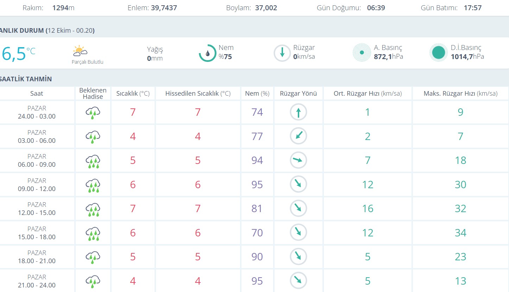Click the SAATLİK TAHMİN section heading
The image size is (509, 292).
(26, 79)
